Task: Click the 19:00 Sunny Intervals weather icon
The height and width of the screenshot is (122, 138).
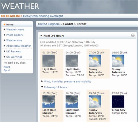Action: [x=95, y=101]
